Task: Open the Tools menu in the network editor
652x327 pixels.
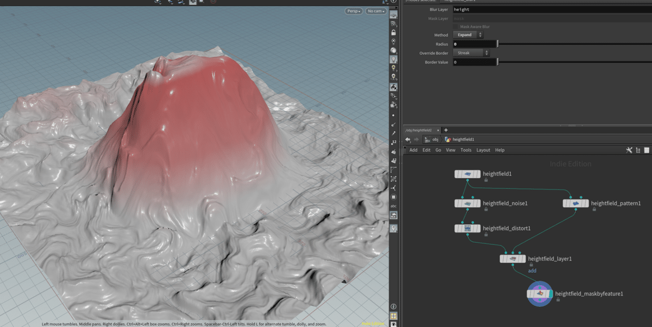Action: (x=465, y=150)
